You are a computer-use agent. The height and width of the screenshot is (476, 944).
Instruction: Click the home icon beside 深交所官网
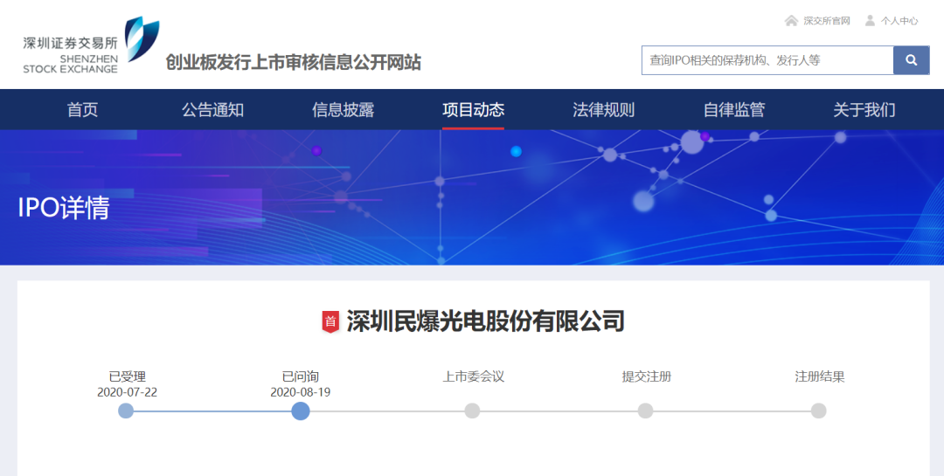[791, 20]
